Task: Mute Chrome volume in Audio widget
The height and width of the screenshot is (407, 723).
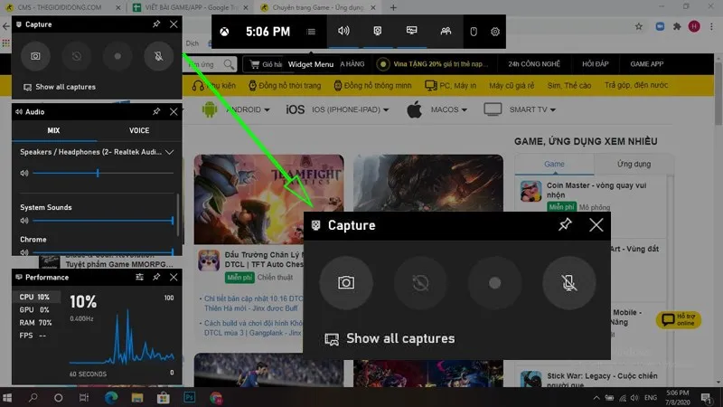Action: [24, 252]
